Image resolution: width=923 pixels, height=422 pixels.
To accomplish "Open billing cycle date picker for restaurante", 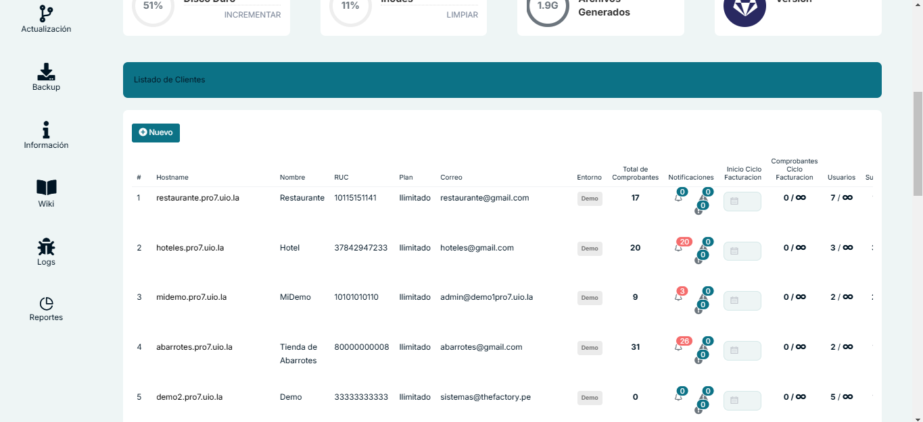I will coord(742,201).
